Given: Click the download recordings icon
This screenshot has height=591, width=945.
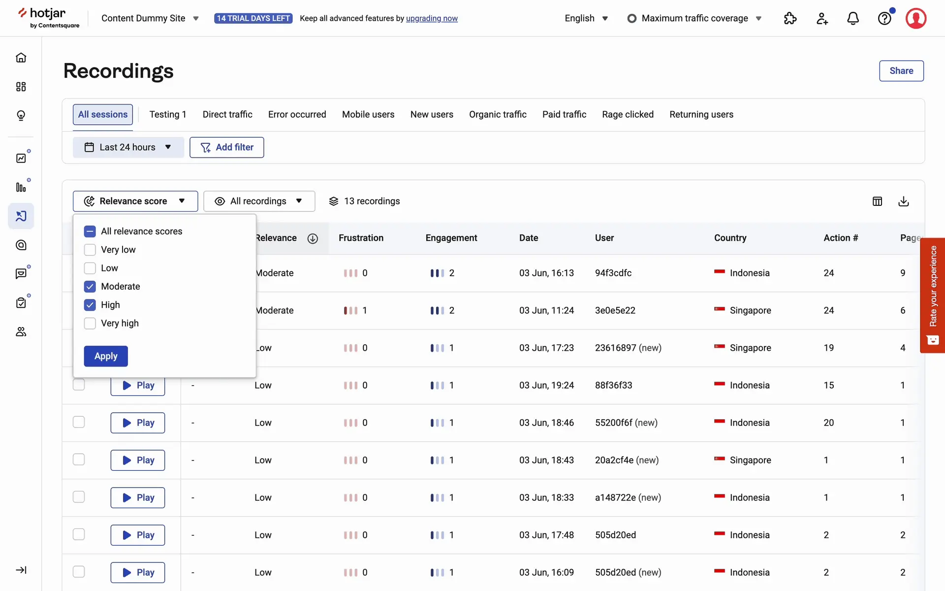Looking at the screenshot, I should [x=903, y=201].
